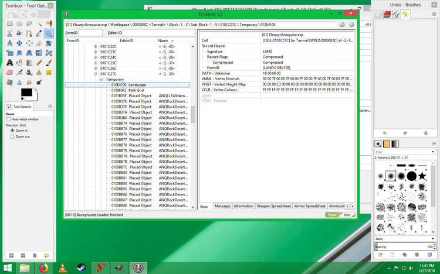440x274 pixels.
Task: Select the Pencil tool
Action: 39,63
